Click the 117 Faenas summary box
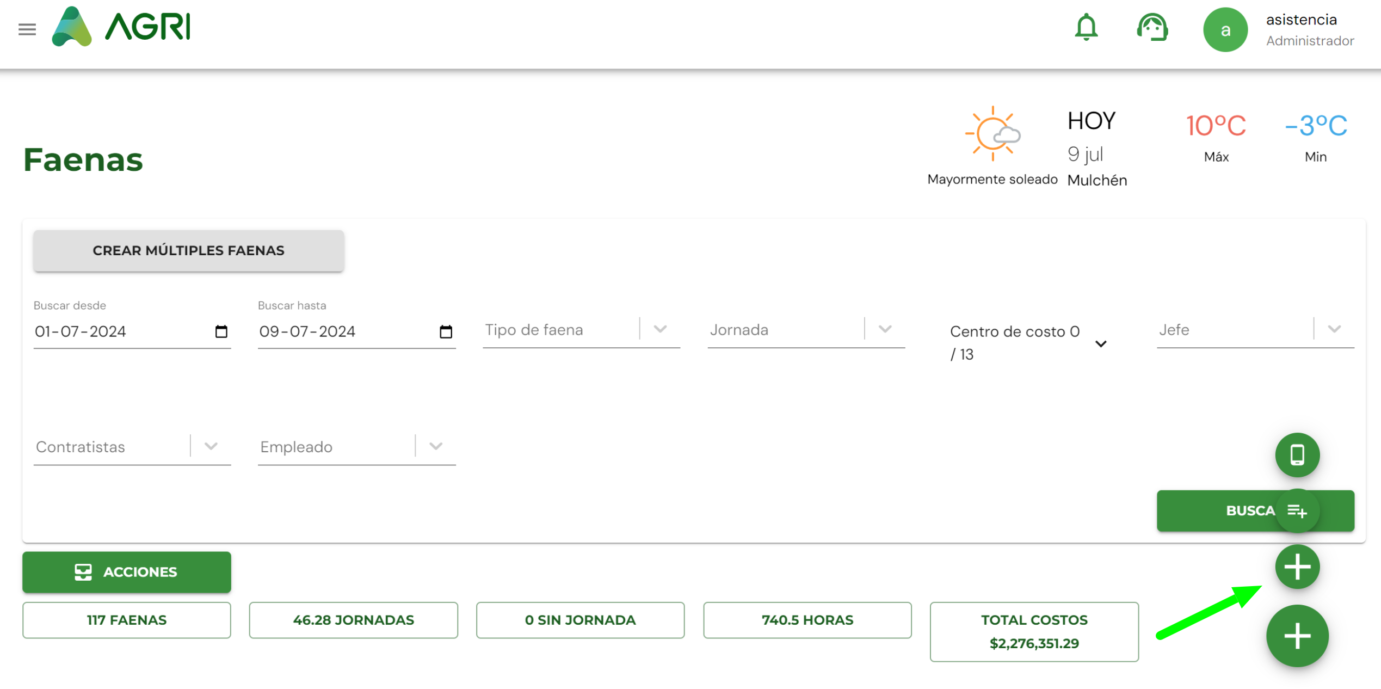Image resolution: width=1381 pixels, height=689 pixels. (x=127, y=620)
